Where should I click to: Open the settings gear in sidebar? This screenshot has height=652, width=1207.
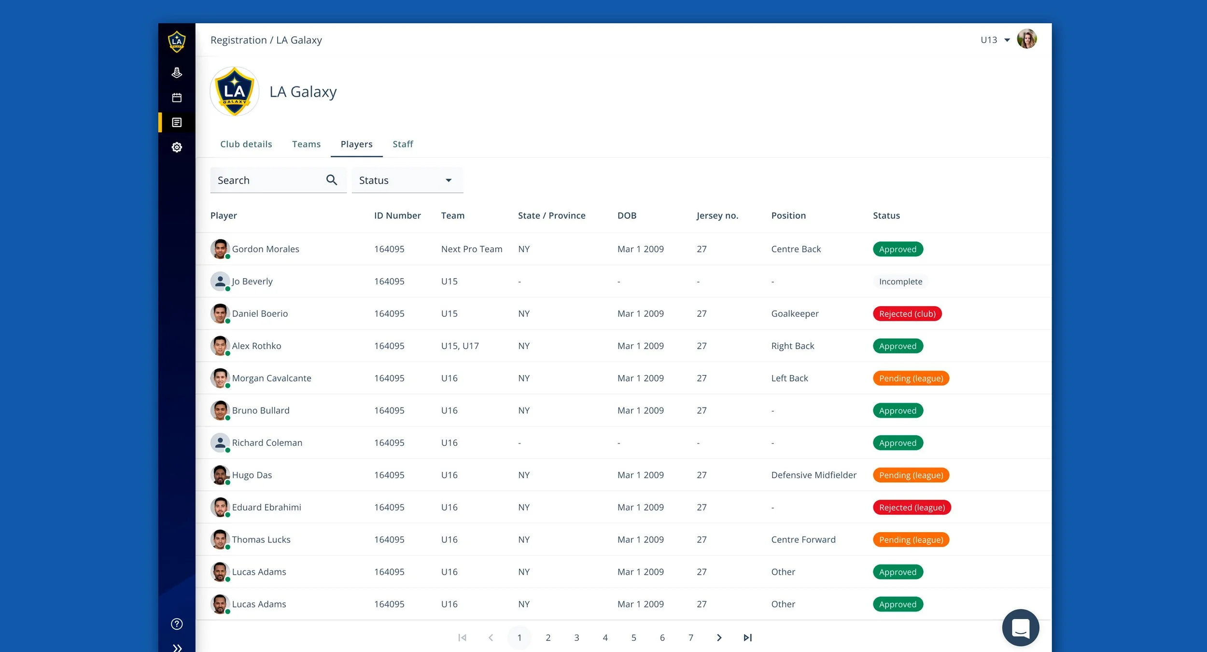[177, 147]
